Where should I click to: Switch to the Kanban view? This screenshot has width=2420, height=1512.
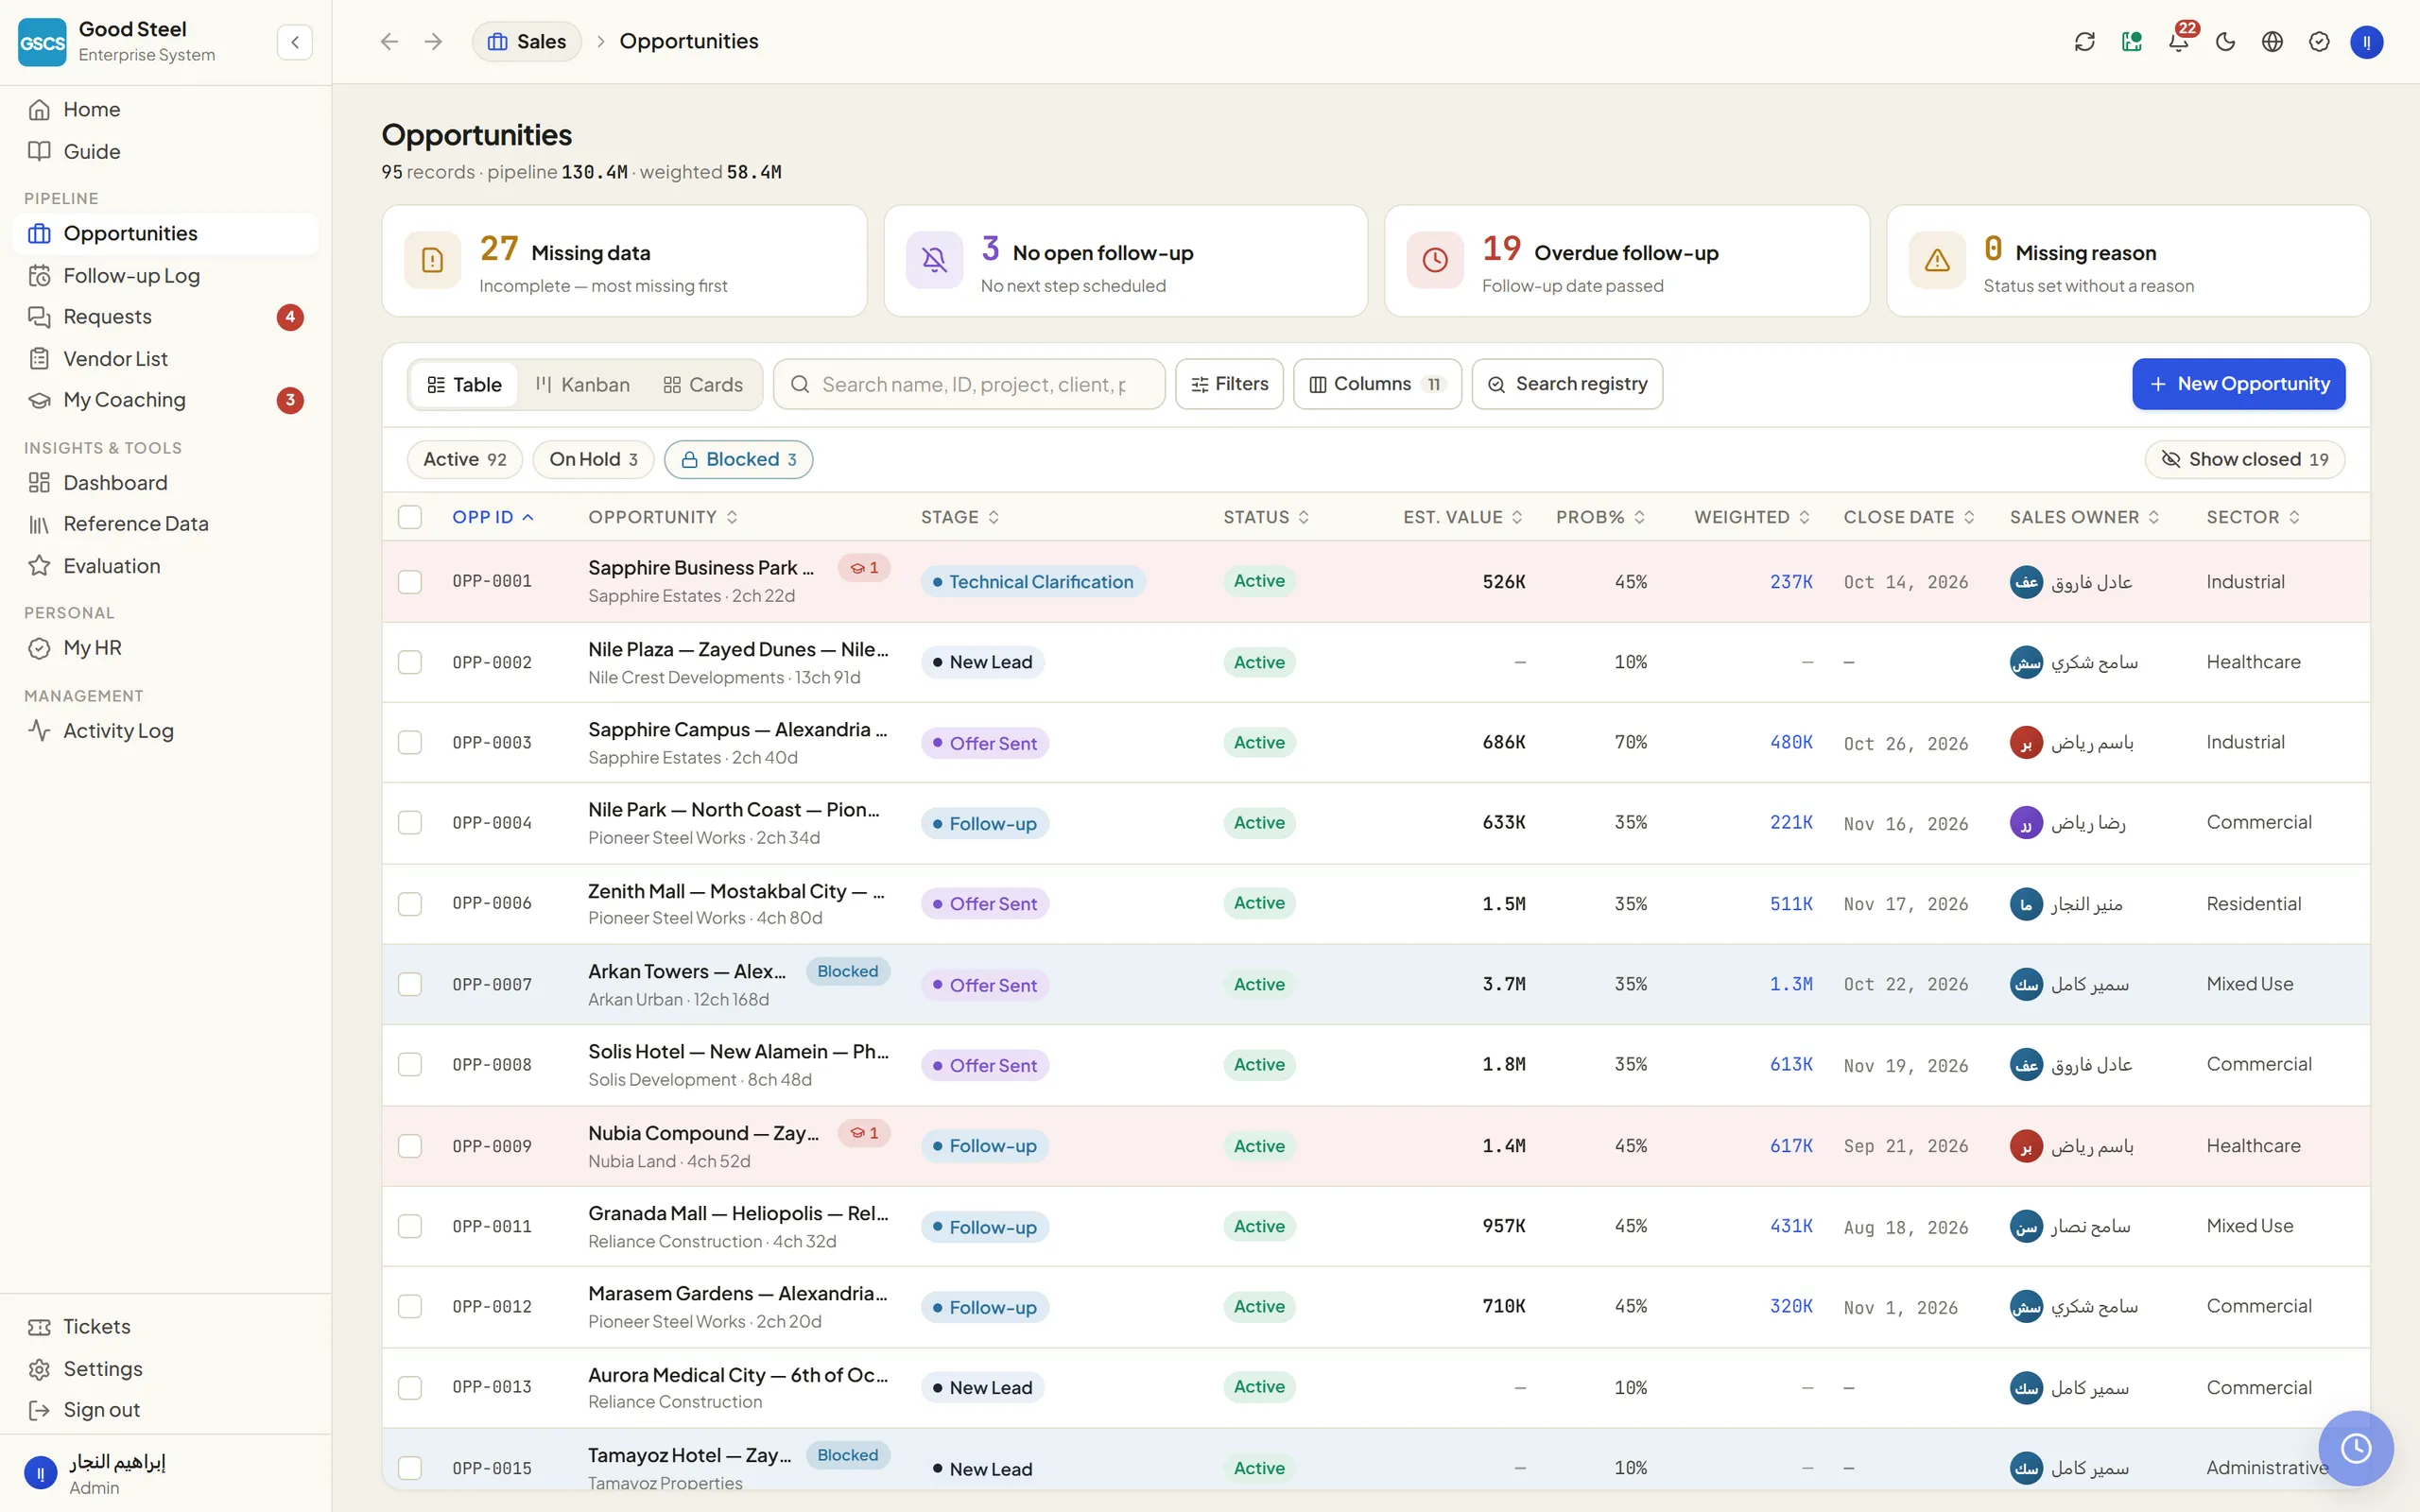point(583,385)
